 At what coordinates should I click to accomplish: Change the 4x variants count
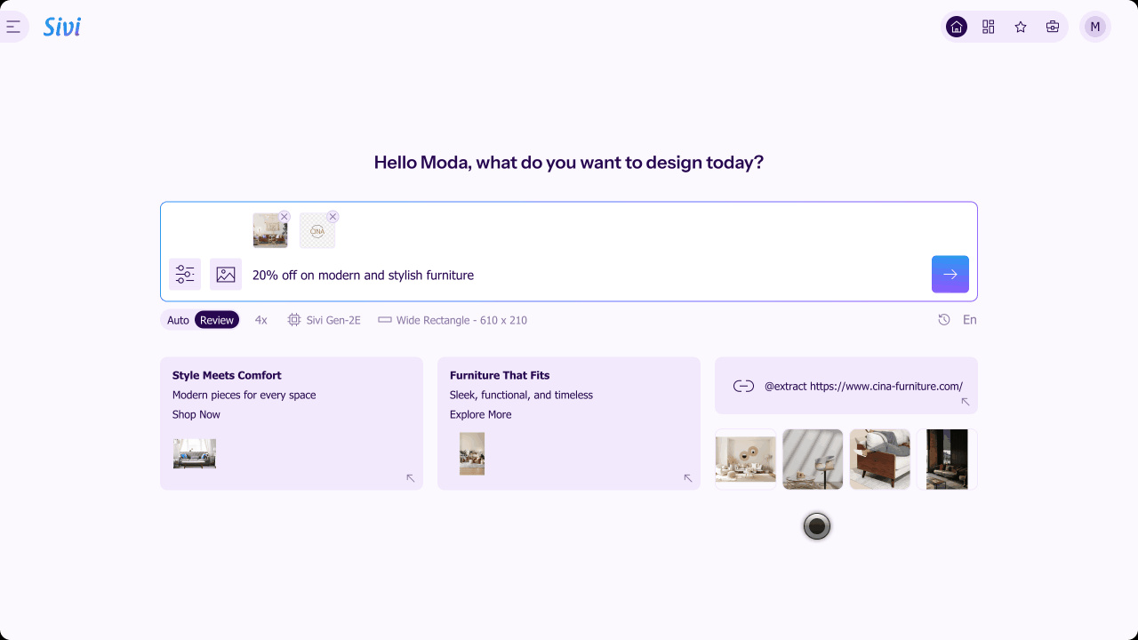coord(260,320)
